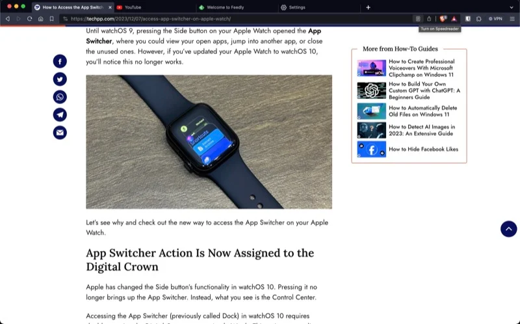Viewport: 520px width, 324px height.
Task: Open How to Hide Facebook Likes link
Action: 424,149
